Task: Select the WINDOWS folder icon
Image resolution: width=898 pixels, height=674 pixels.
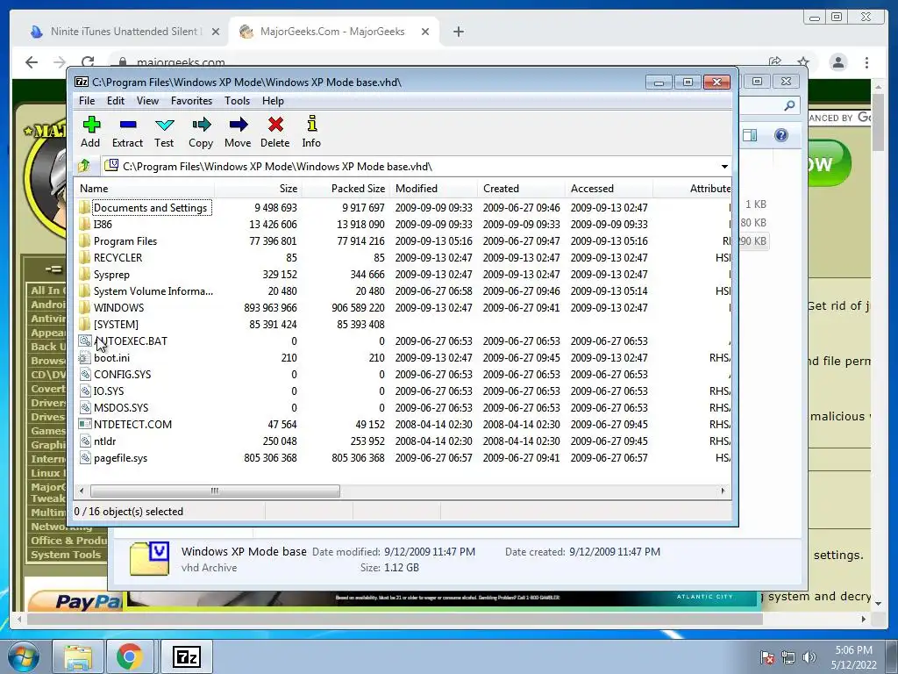Action: point(85,308)
